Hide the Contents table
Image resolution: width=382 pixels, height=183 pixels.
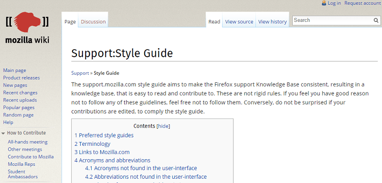pos(163,126)
